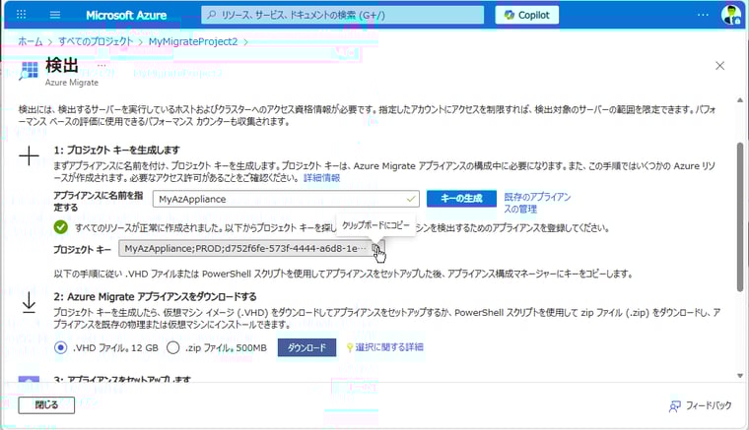Image resolution: width=749 pixels, height=430 pixels.
Task: Focus the resource search box
Action: (x=343, y=15)
